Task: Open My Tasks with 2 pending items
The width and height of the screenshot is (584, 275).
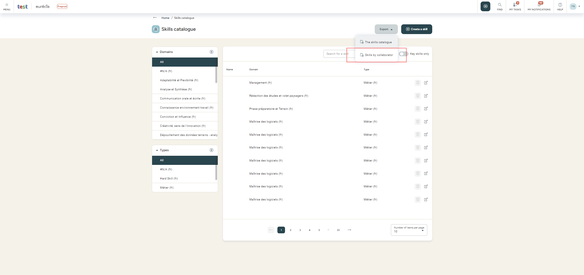Action: 515,6
